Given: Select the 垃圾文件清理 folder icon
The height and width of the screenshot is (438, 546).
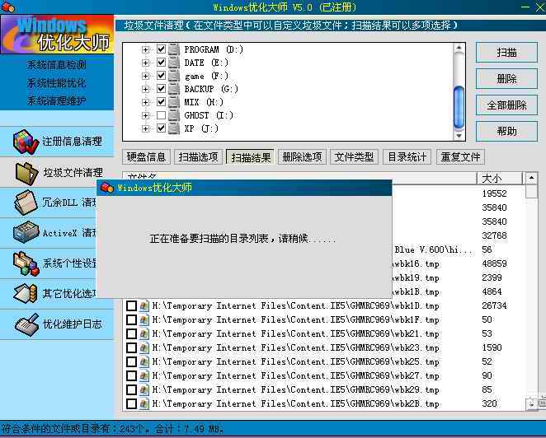Looking at the screenshot, I should pos(26,173).
